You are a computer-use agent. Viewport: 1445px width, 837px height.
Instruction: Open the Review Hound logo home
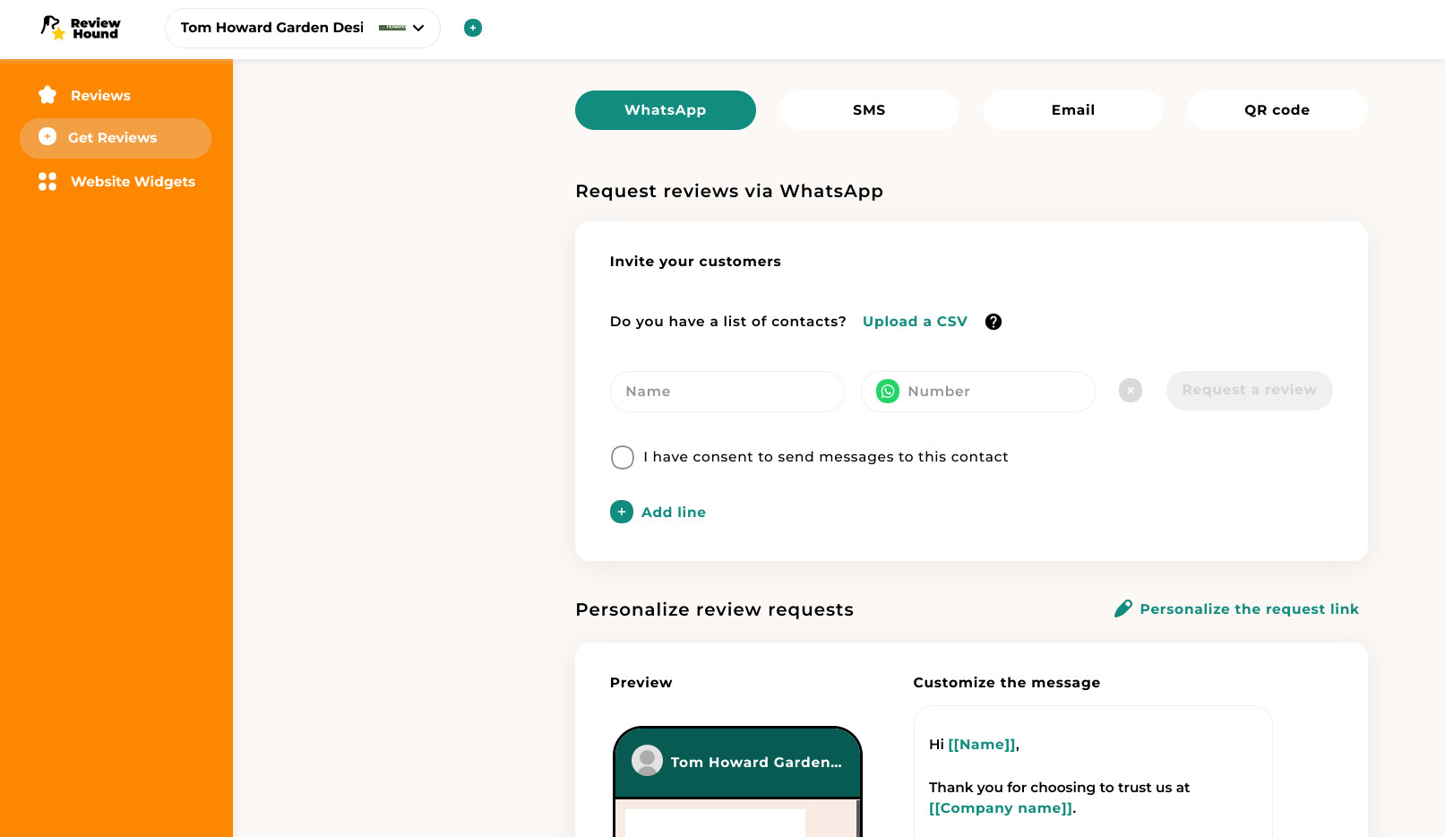coord(80,28)
